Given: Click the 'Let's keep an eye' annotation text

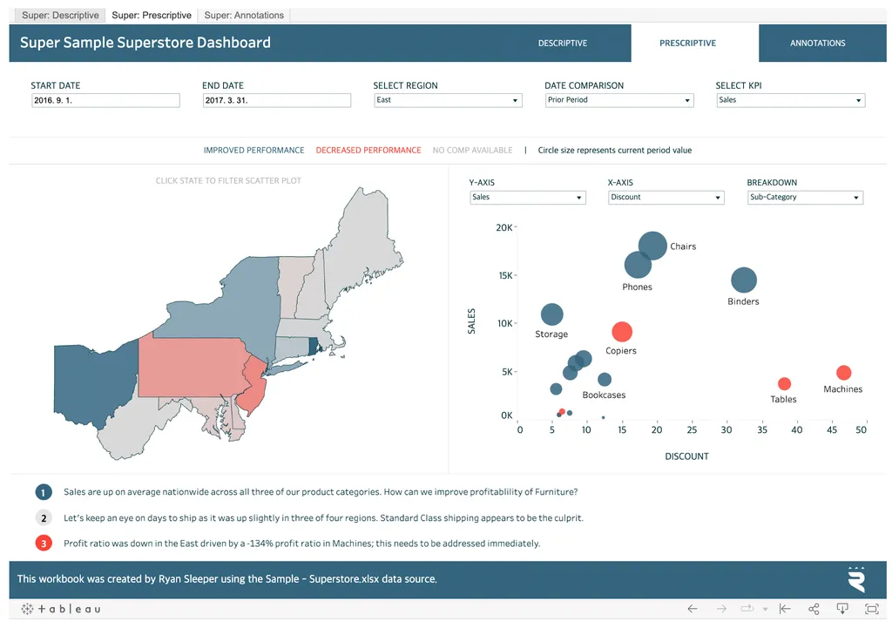Looking at the screenshot, I should click(x=324, y=518).
